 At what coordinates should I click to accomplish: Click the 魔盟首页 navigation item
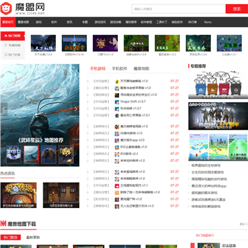click(8, 22)
